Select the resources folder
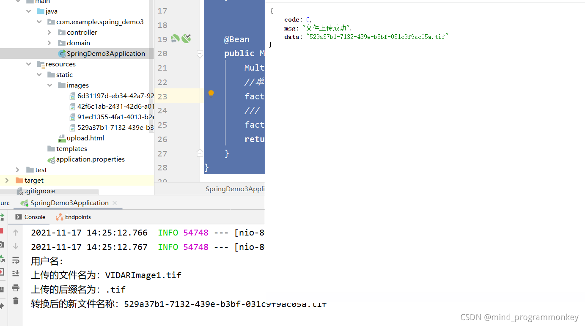585x326 pixels. click(56, 64)
